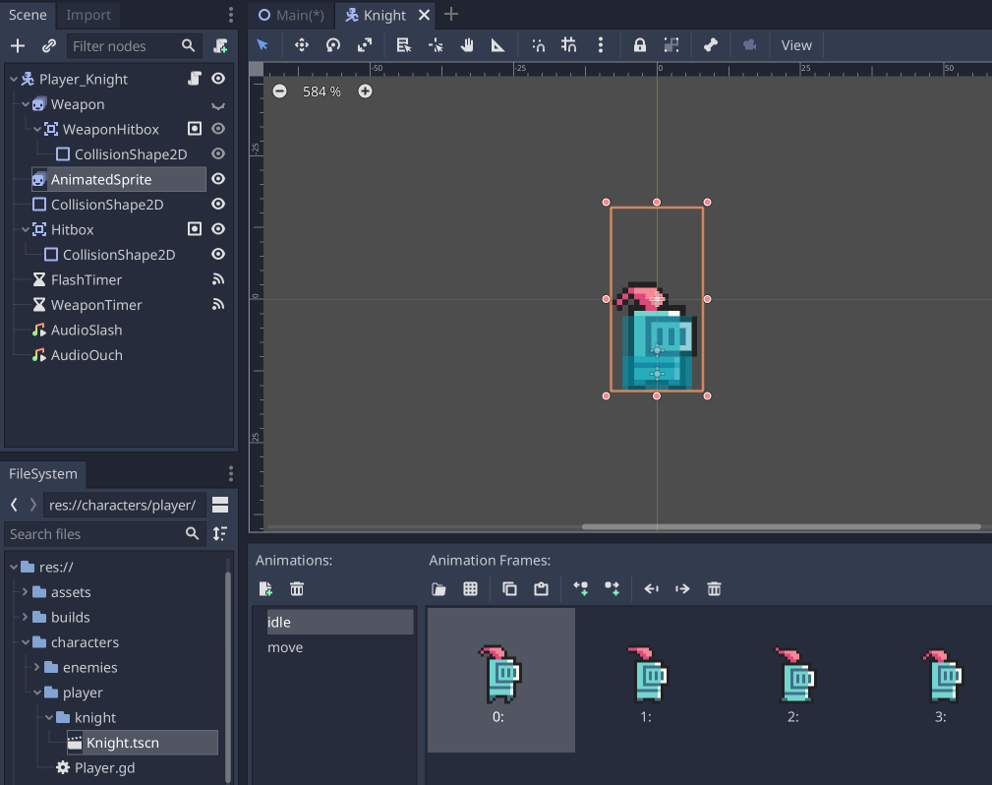
Task: Choose the list-select node tool
Action: click(x=404, y=45)
